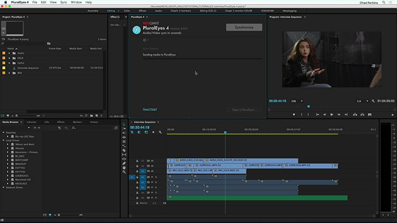The width and height of the screenshot is (397, 223).
Task: Play the sequence in Program monitor
Action: [332, 115]
